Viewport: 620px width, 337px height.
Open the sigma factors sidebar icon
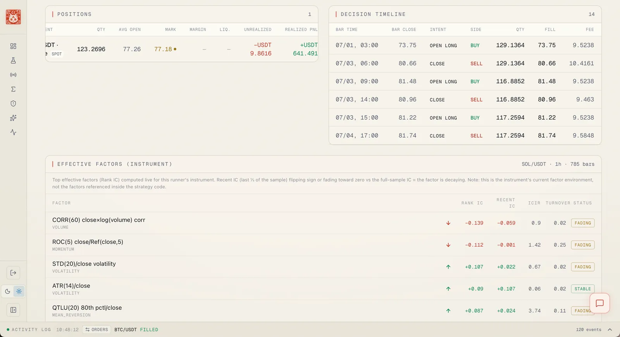tap(13, 89)
